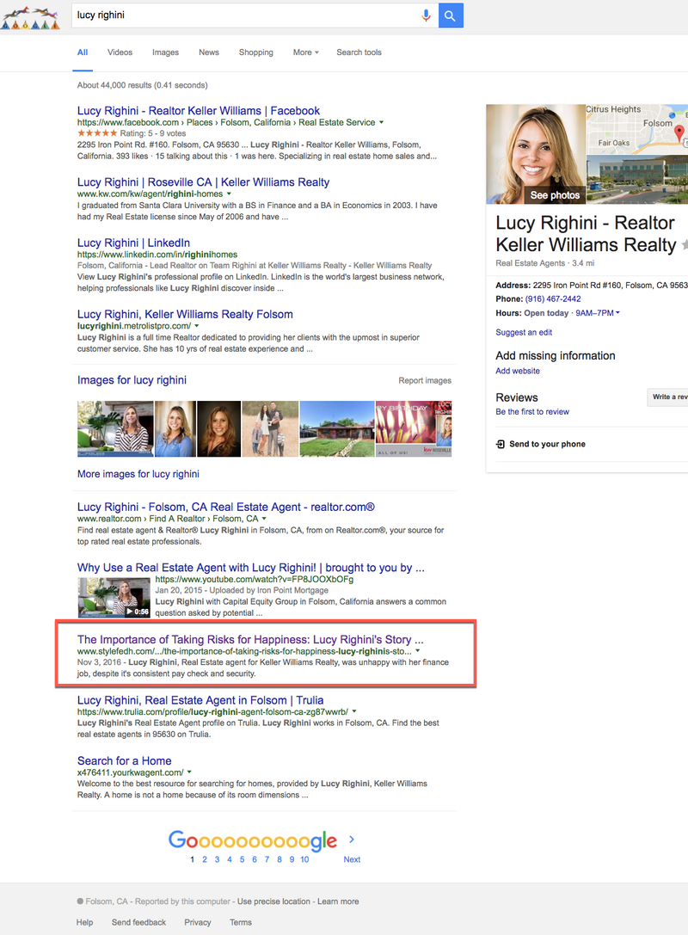Switch to the Images tab

pyautogui.click(x=165, y=52)
